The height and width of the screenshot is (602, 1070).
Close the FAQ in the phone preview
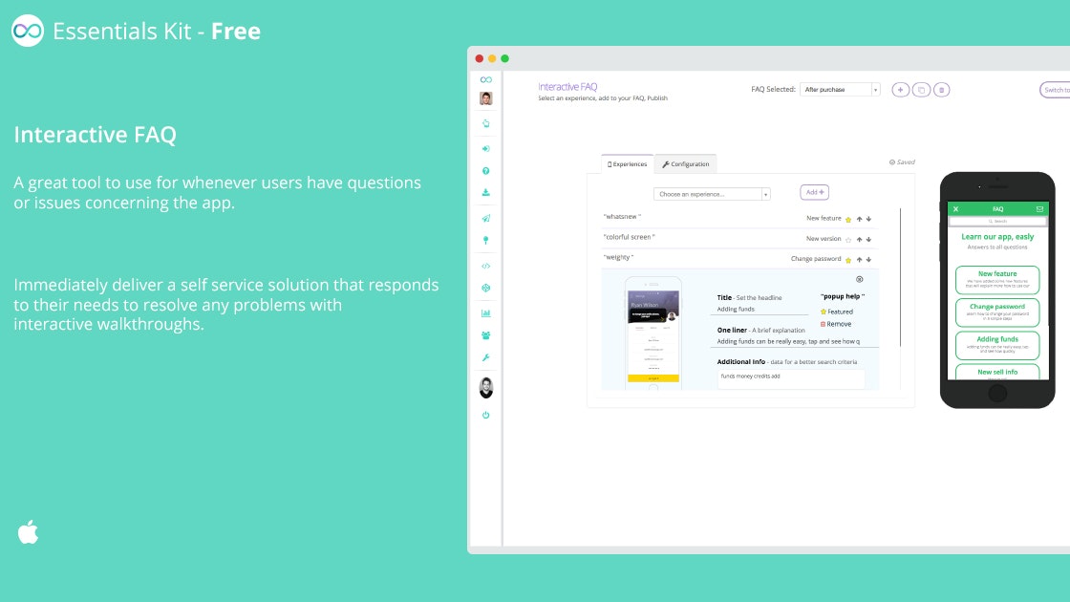tap(956, 209)
